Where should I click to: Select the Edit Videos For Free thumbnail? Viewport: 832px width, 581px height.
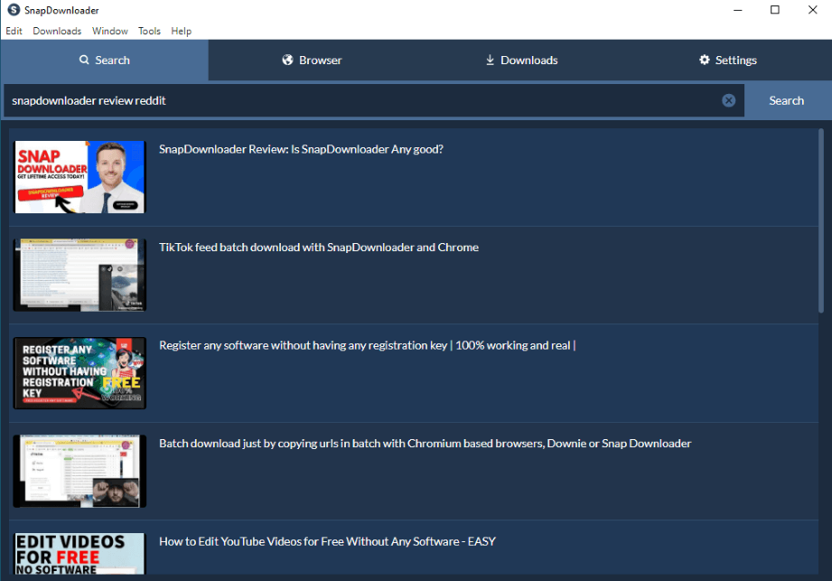79,553
